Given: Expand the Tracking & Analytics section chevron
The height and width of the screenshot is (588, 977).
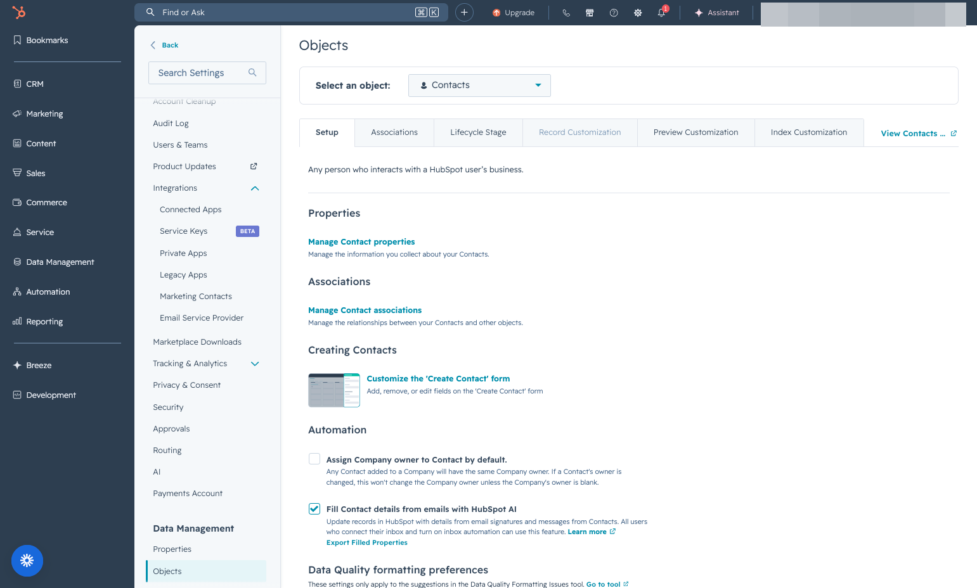Looking at the screenshot, I should 255,364.
